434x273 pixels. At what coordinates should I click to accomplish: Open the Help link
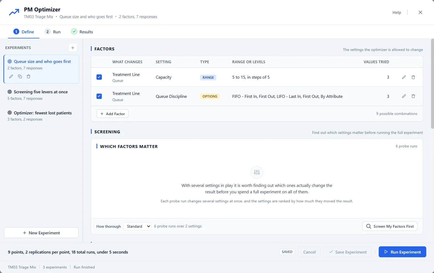[x=397, y=12]
